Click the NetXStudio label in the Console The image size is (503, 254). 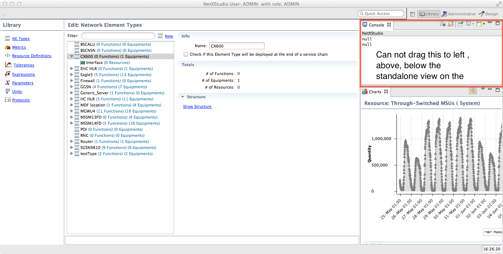(373, 33)
